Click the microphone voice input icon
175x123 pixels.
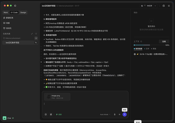coord(114,114)
